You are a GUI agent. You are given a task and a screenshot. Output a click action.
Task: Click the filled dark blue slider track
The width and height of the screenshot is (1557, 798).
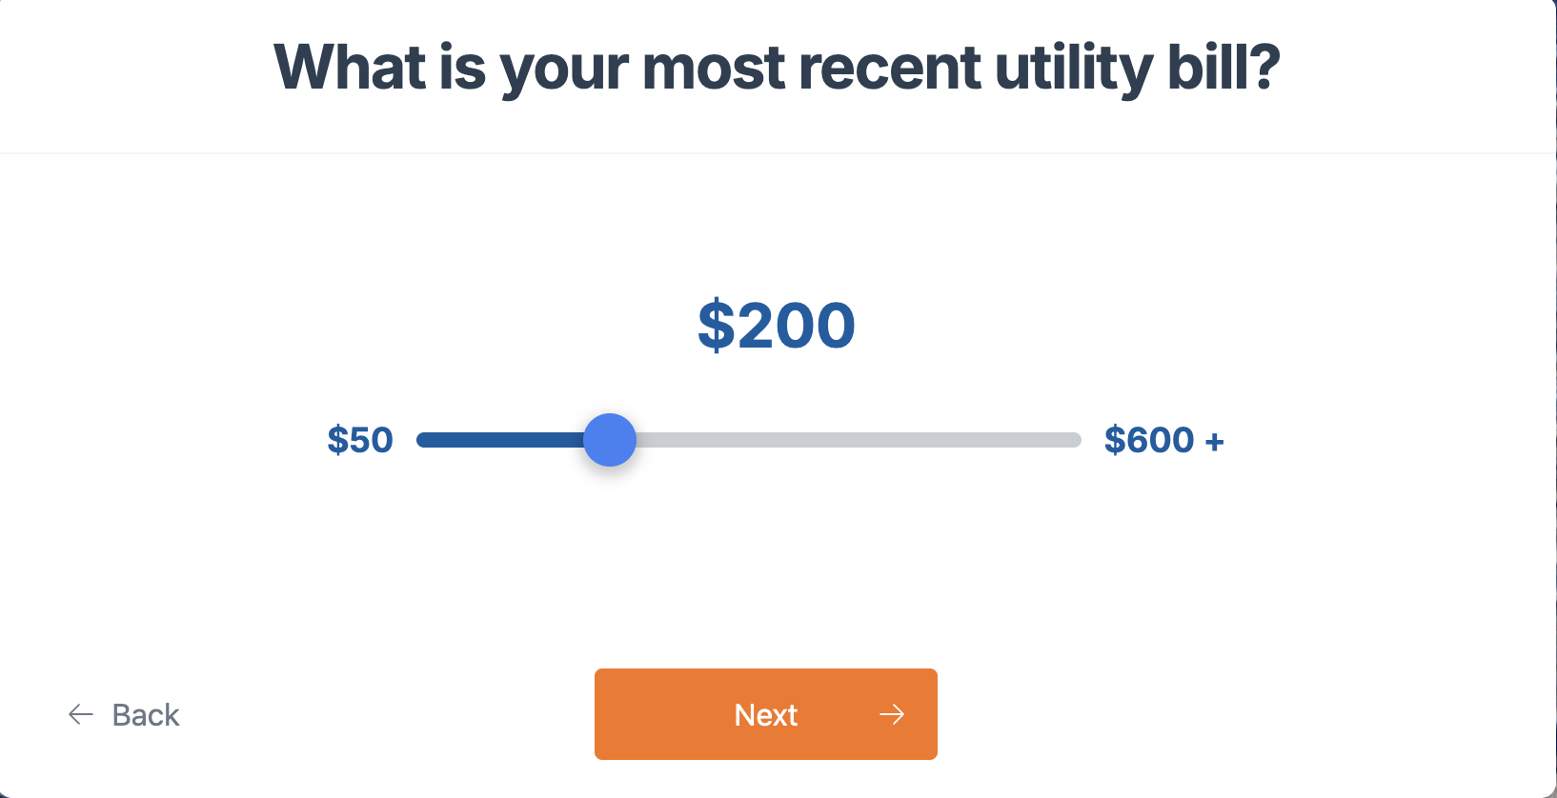(x=500, y=440)
